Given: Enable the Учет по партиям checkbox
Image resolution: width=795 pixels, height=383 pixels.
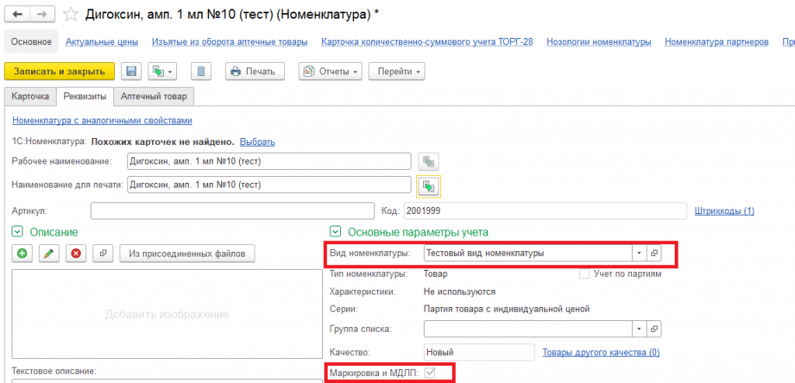Looking at the screenshot, I should 585,274.
